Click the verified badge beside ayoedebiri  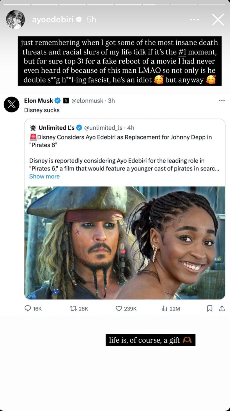click(79, 20)
